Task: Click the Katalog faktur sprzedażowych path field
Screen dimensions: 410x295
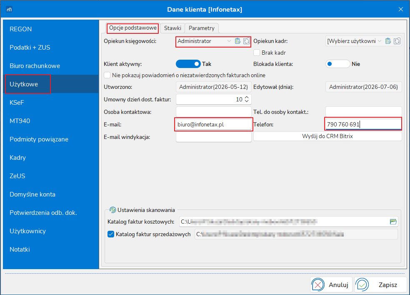Action: 296,234
